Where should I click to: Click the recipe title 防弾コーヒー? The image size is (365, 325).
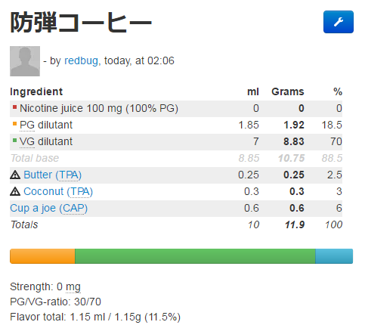tap(81, 23)
